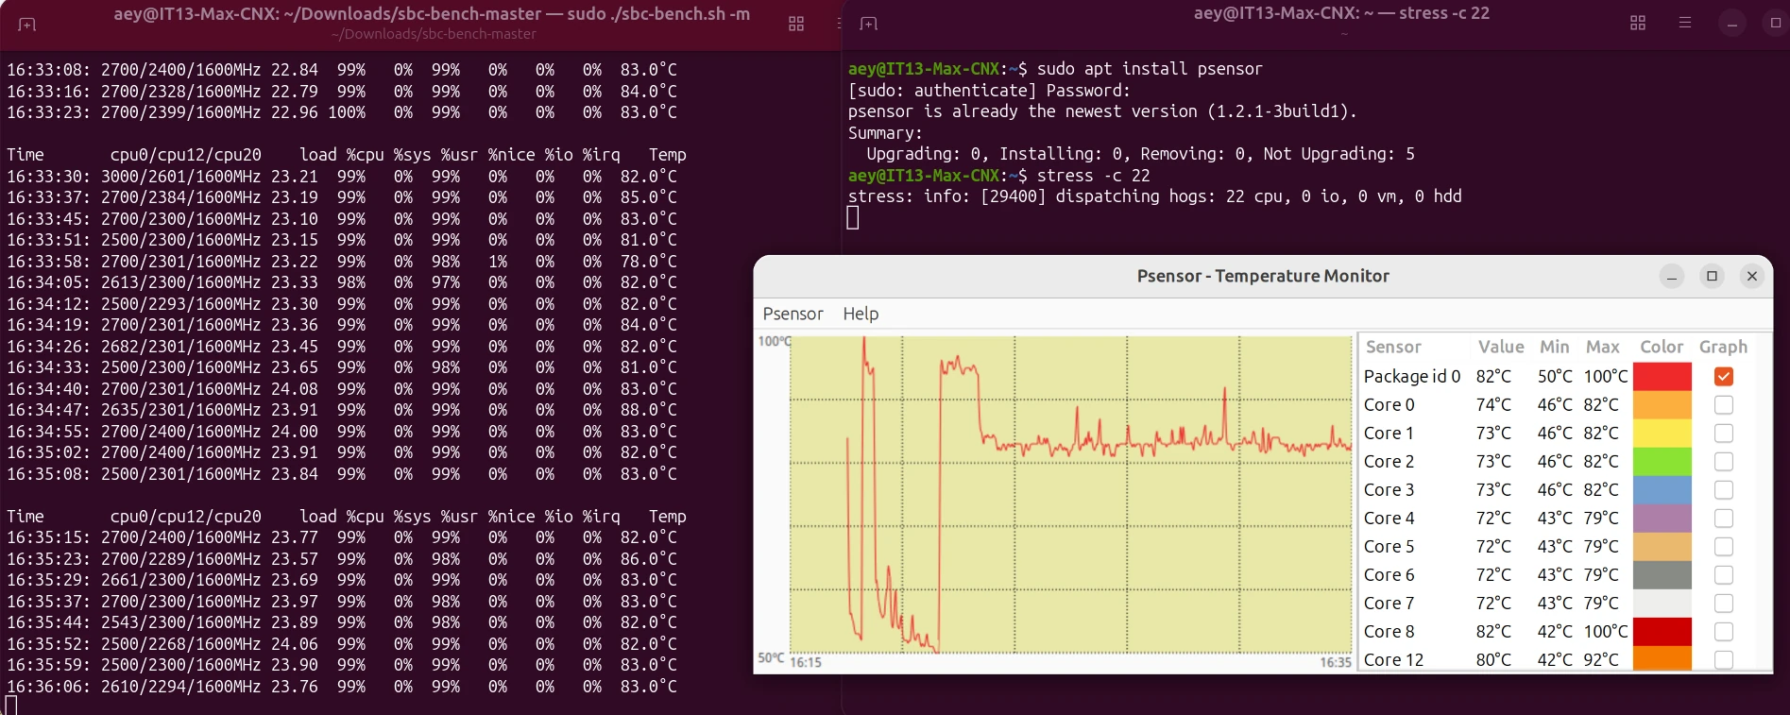Screen dimensions: 1790x715
Task: Open hamburger menu in stress terminal
Action: (1684, 23)
